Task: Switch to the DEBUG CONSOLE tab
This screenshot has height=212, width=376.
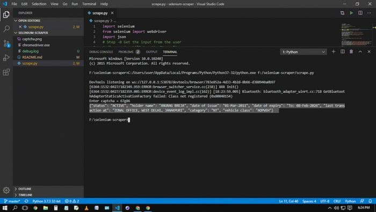Action: click(x=101, y=52)
